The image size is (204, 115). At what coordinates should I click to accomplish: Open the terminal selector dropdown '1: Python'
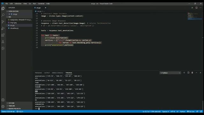point(170,73)
